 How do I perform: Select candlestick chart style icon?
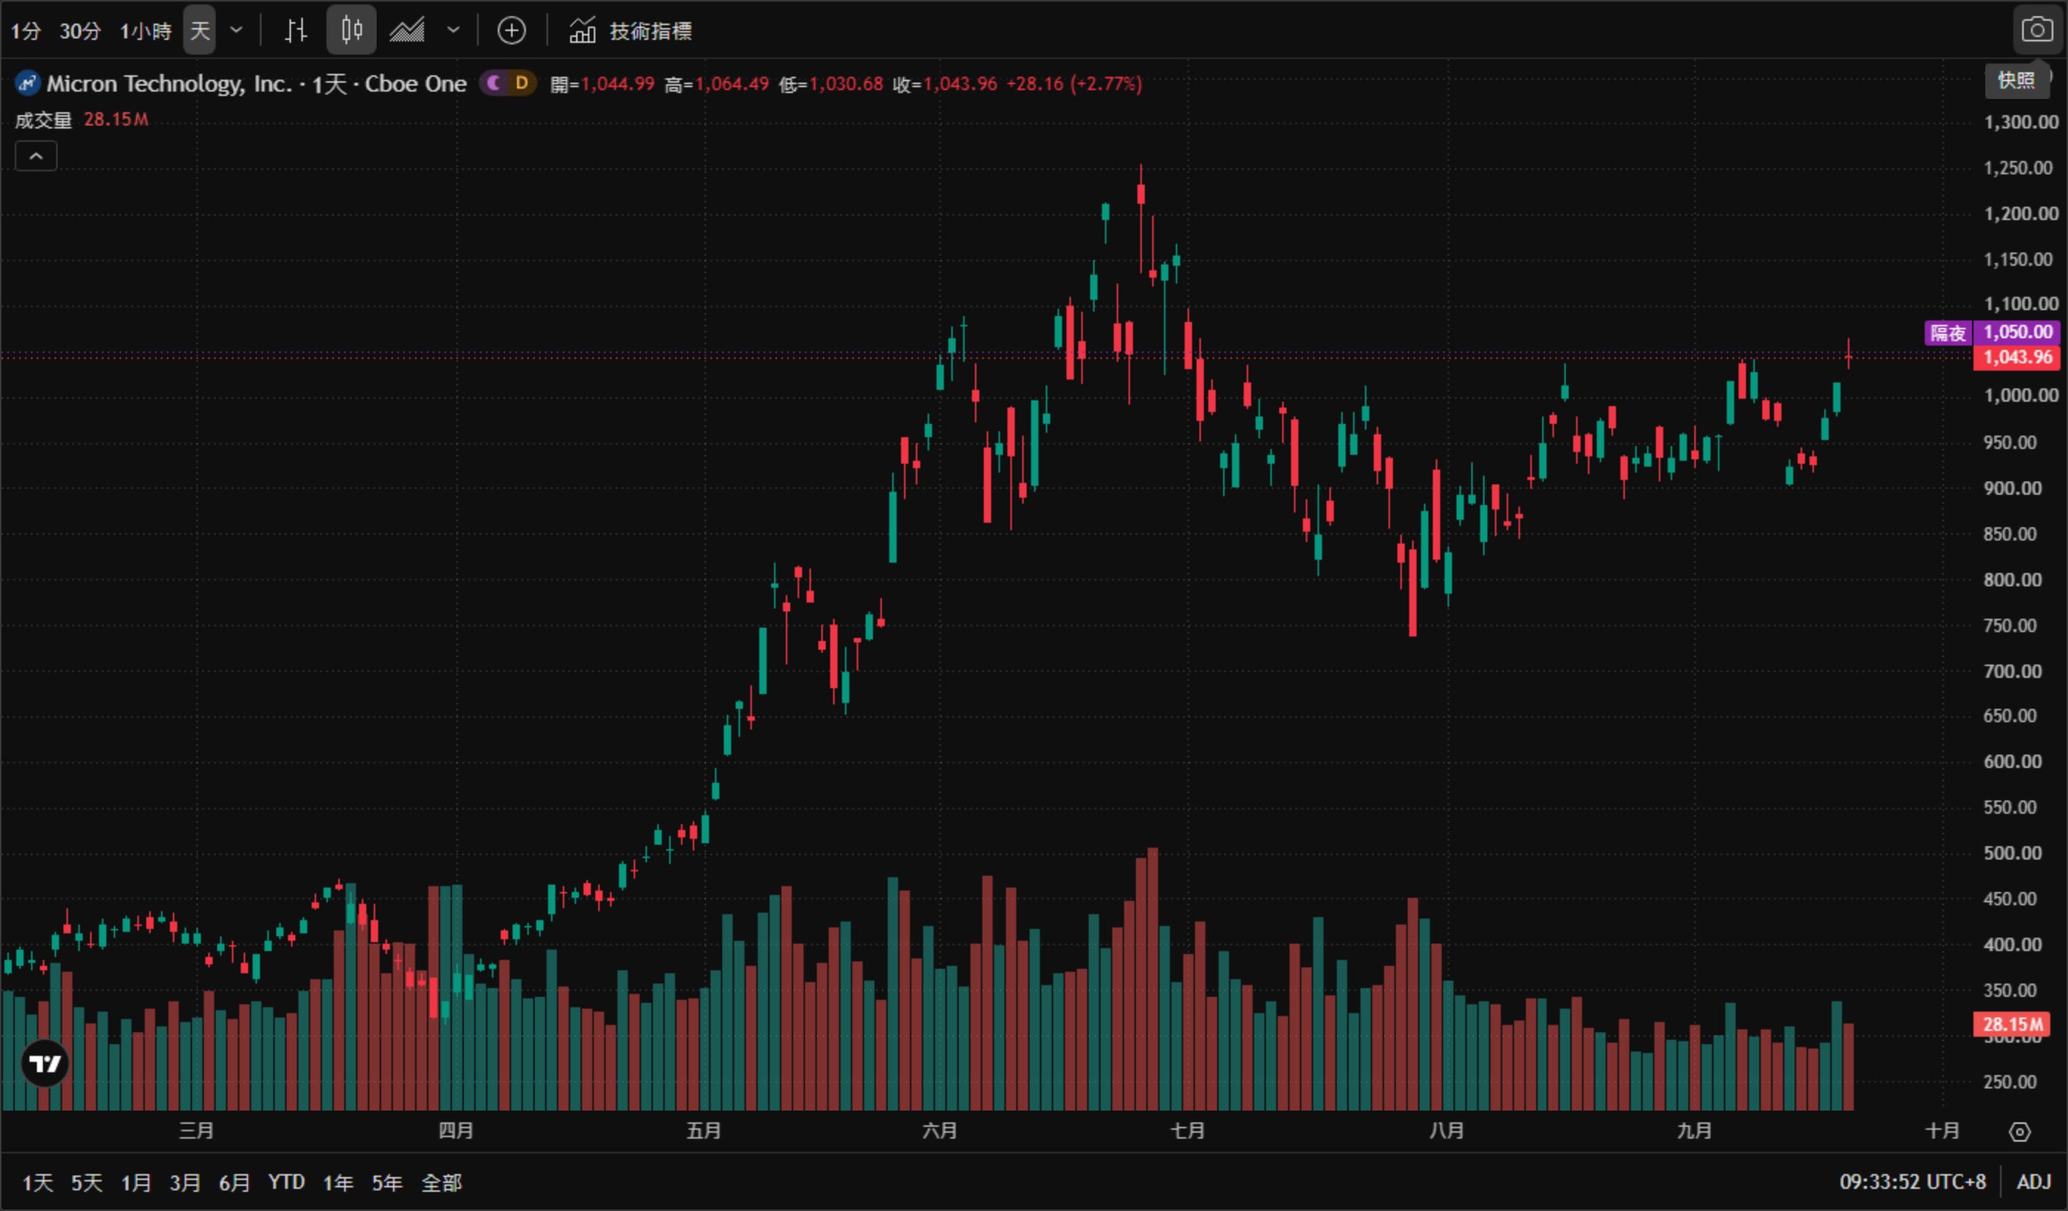point(352,30)
